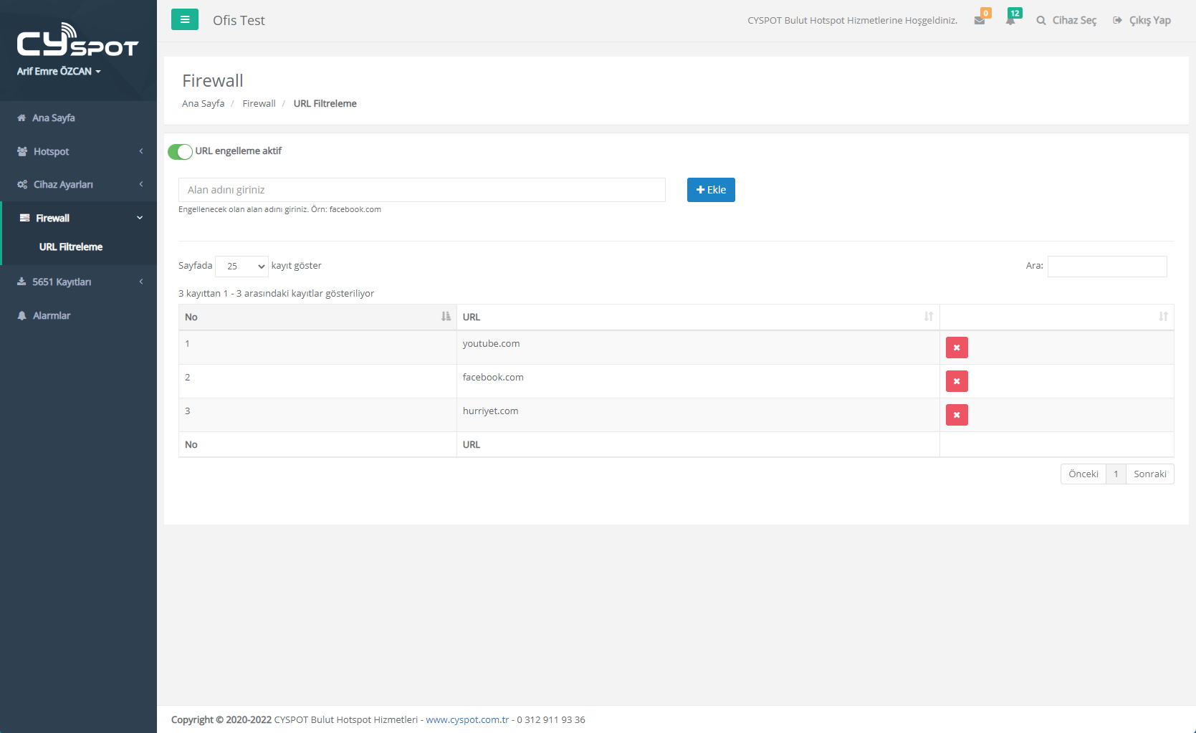Delete the youtube.com entry
1196x733 pixels.
click(x=956, y=348)
